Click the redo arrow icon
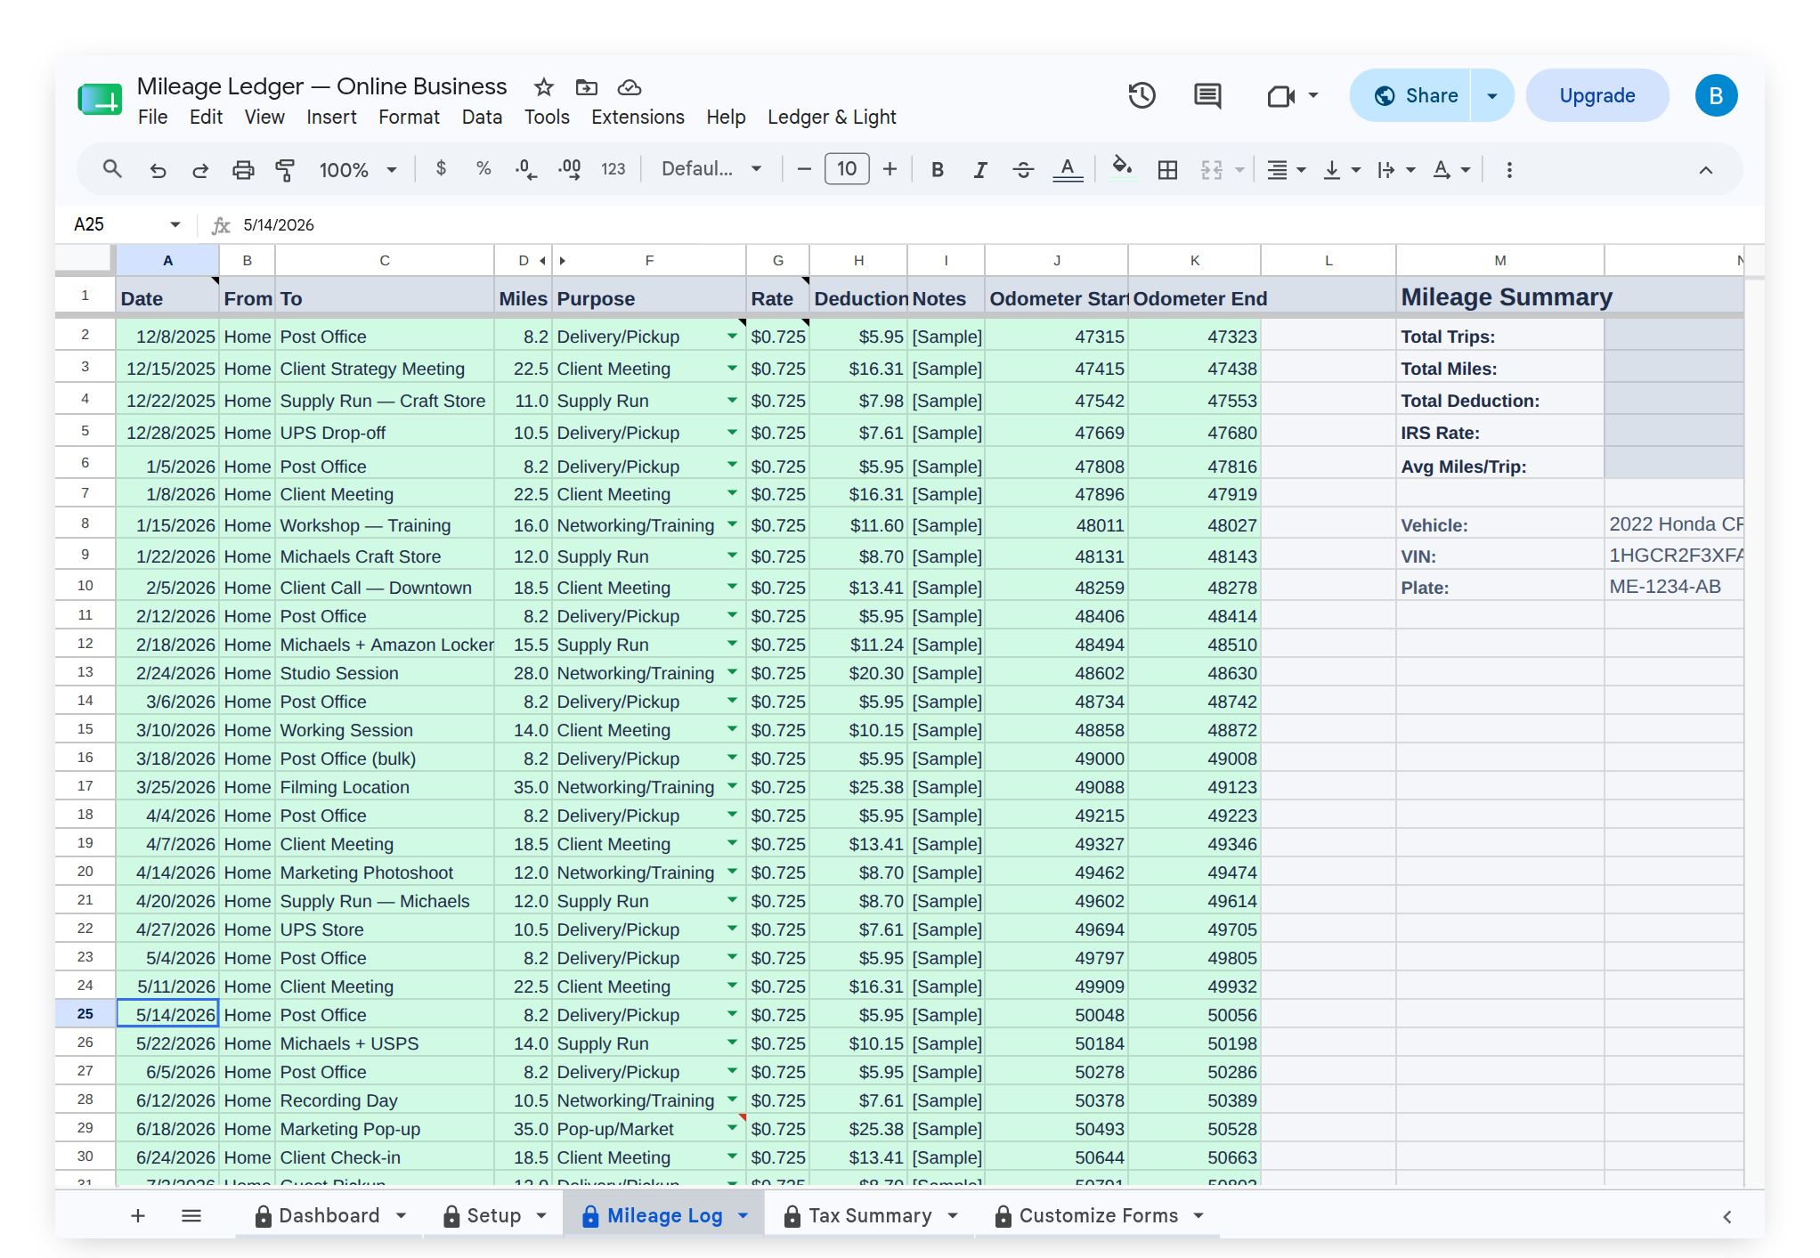This screenshot has width=1820, height=1258. [x=200, y=169]
